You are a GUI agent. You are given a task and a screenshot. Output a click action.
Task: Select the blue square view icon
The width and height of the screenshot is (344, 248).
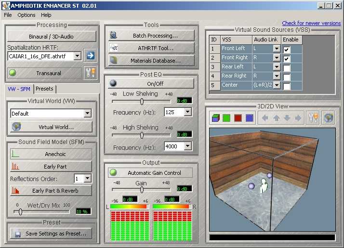point(250,118)
